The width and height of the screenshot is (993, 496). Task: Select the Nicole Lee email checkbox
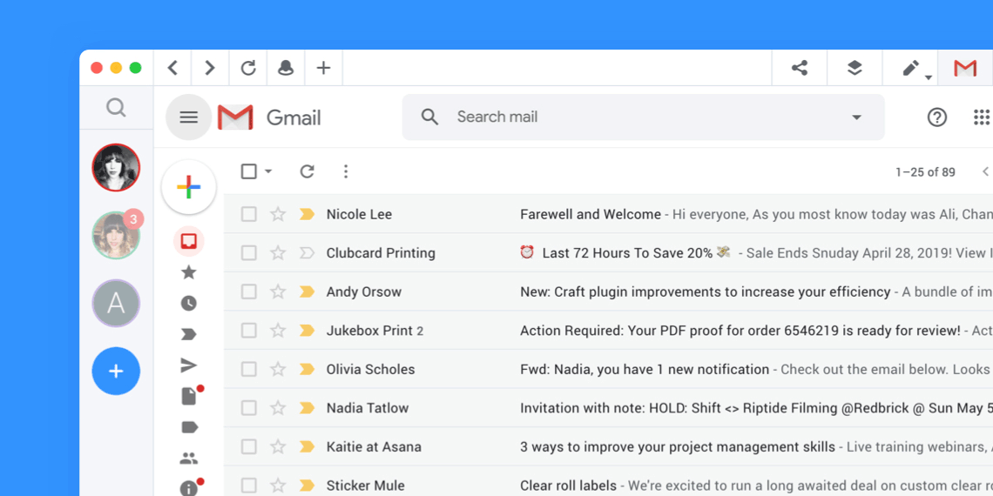(249, 214)
